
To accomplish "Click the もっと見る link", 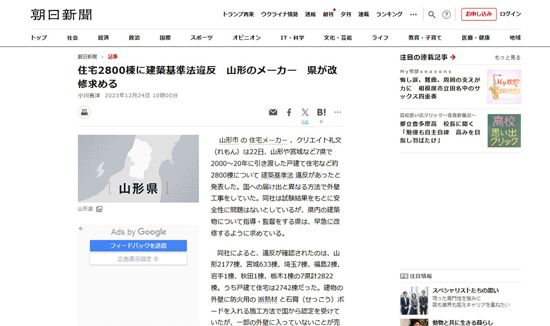I will point(508,57).
